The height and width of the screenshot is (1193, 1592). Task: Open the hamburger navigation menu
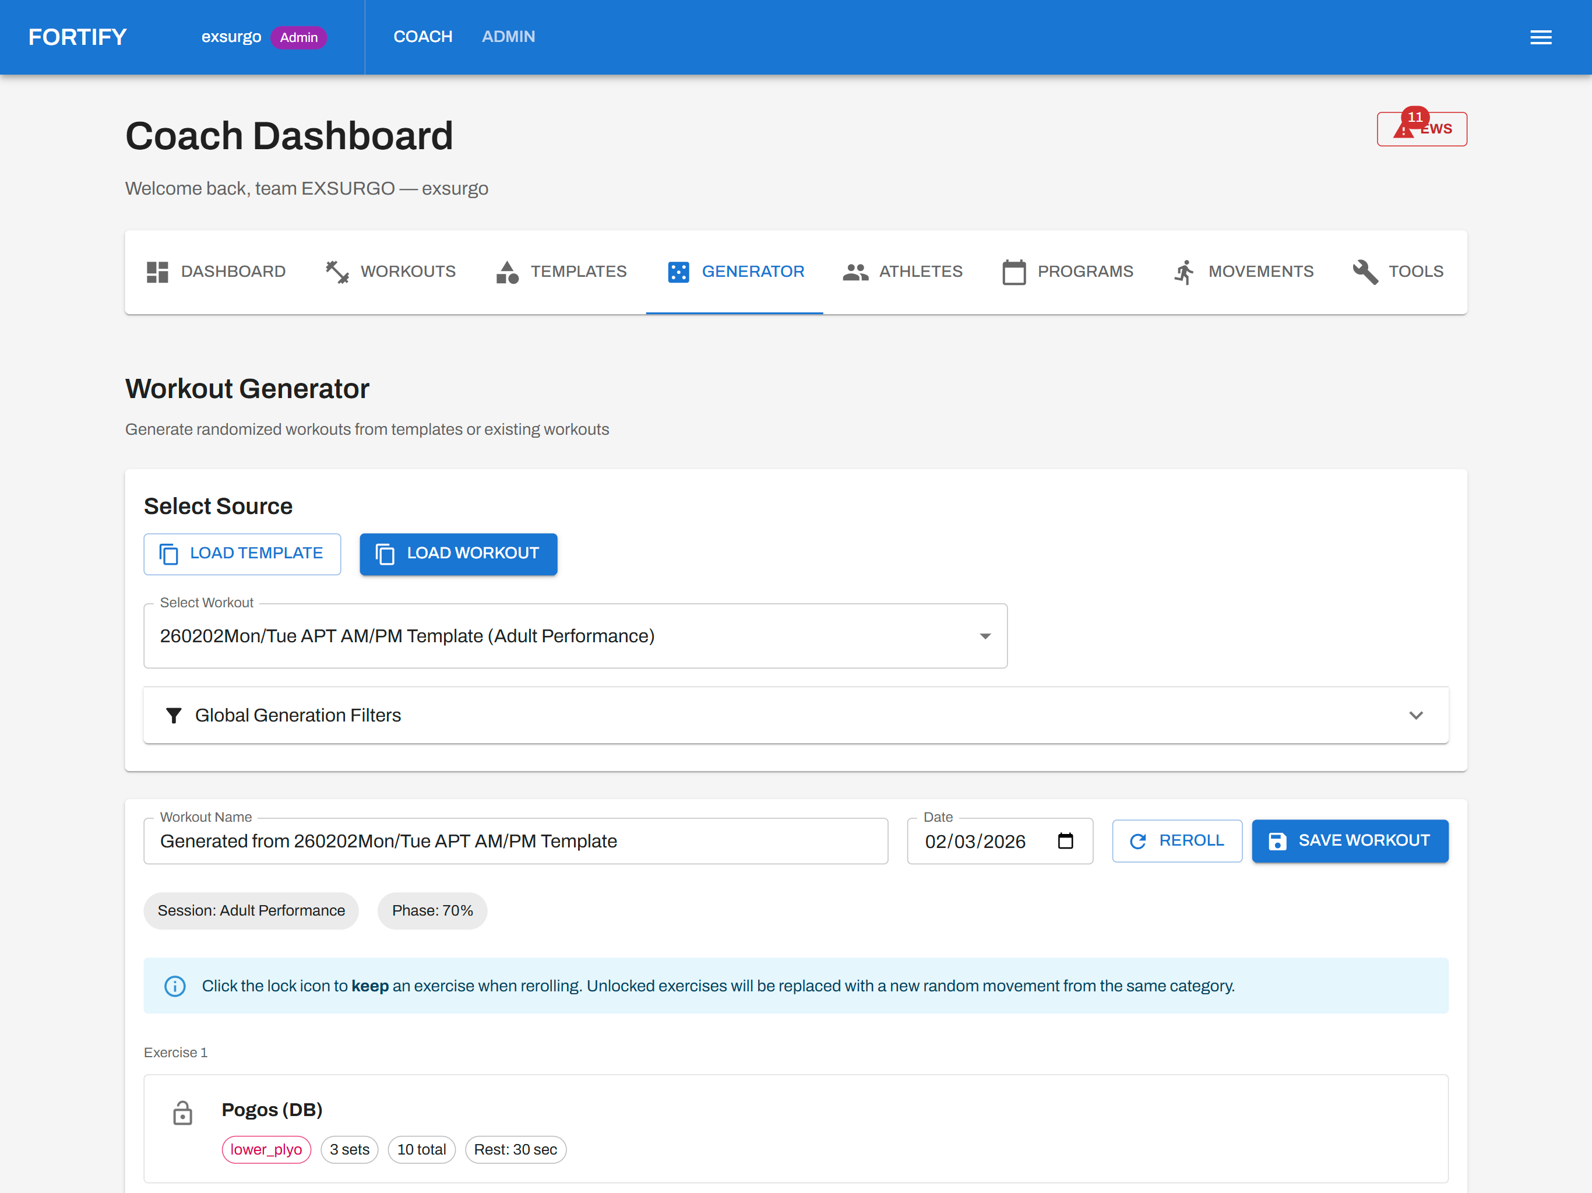[1541, 37]
